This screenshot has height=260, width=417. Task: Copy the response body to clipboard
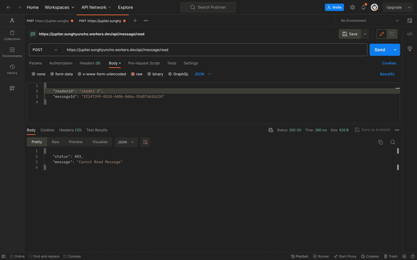tap(380, 142)
